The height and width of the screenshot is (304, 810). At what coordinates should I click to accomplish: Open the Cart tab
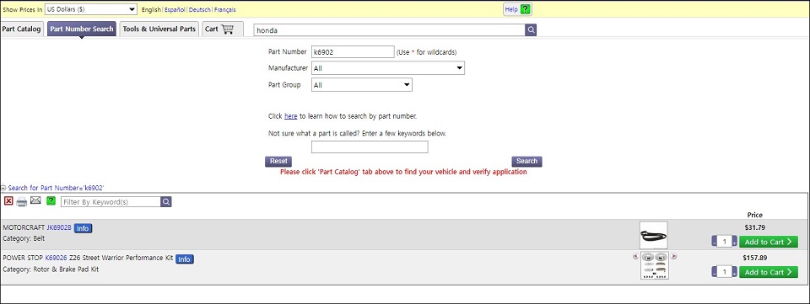coord(222,29)
